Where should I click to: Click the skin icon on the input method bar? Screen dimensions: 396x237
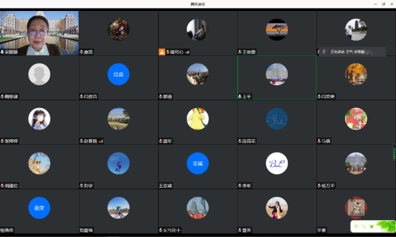371,227
